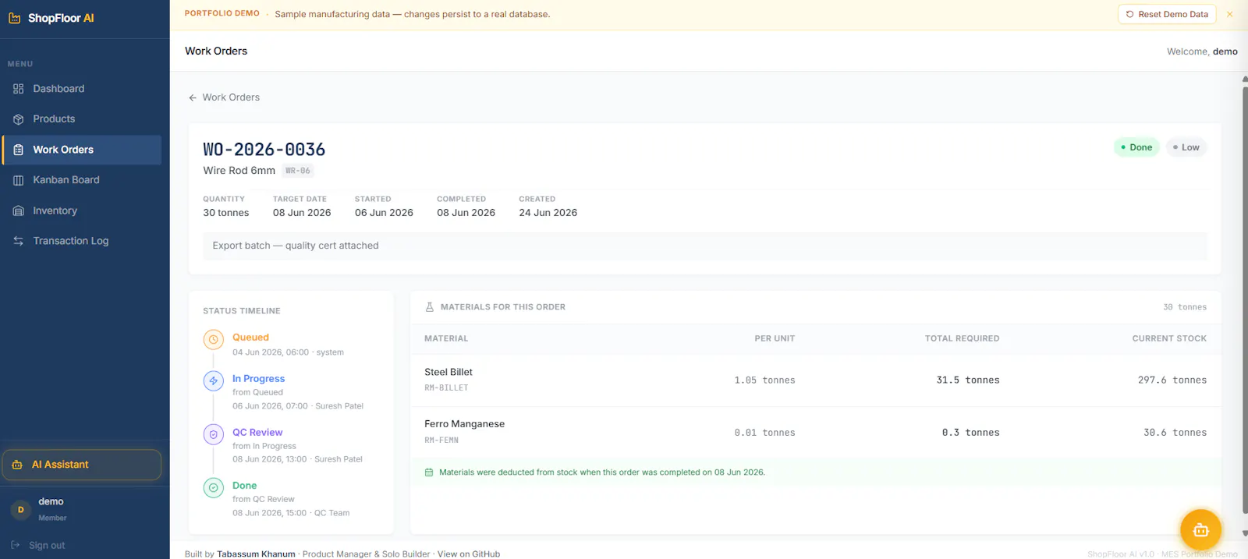This screenshot has height=559, width=1248.
Task: Click the back arrow beside Work Orders breadcrumb
Action: pos(193,97)
